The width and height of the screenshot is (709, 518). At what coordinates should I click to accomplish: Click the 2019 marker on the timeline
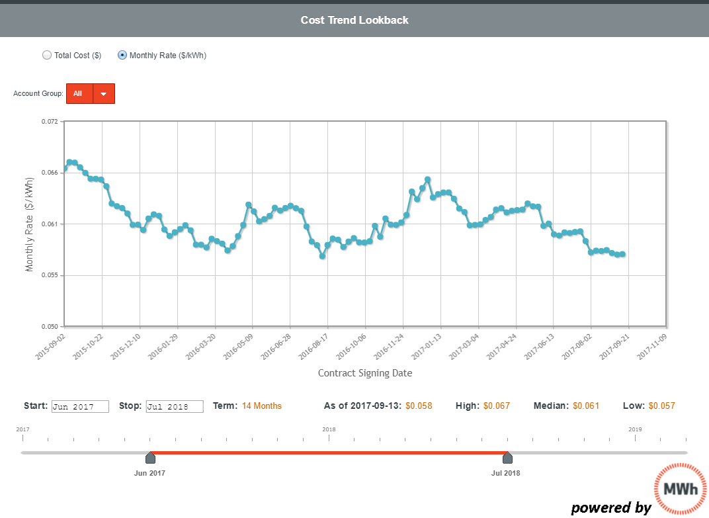(x=635, y=429)
